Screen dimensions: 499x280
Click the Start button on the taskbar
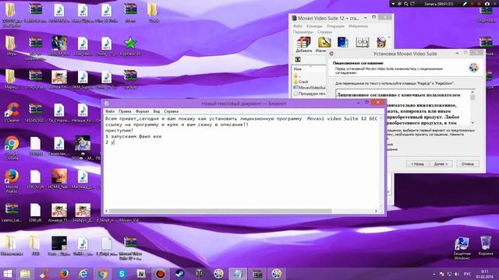pyautogui.click(x=7, y=274)
